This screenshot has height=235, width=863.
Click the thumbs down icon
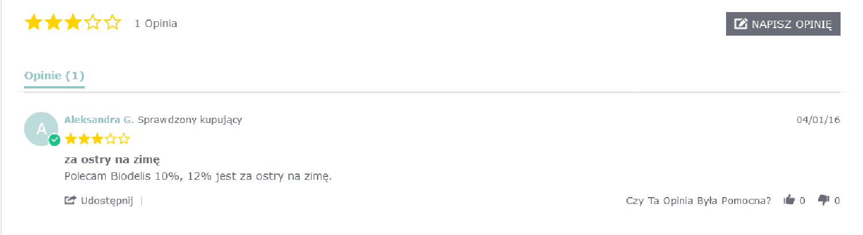click(823, 201)
